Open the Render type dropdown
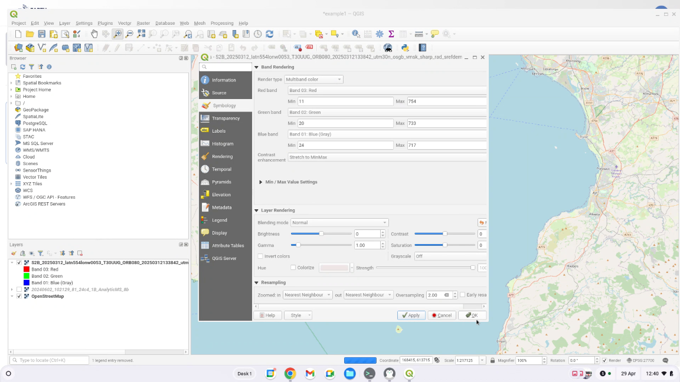Viewport: 680px width, 382px height. click(x=313, y=80)
